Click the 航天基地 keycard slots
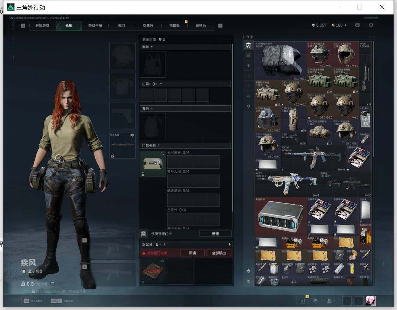The height and width of the screenshot is (310, 397). (193, 200)
